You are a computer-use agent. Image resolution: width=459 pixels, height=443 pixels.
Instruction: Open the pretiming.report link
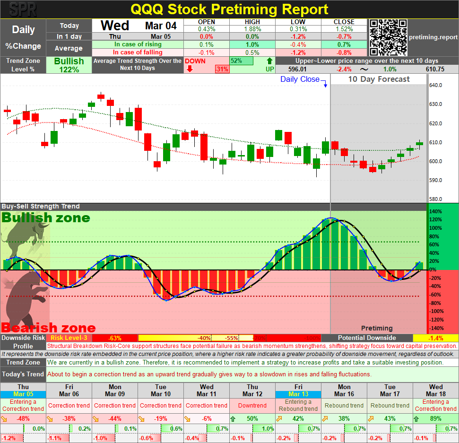click(x=433, y=37)
